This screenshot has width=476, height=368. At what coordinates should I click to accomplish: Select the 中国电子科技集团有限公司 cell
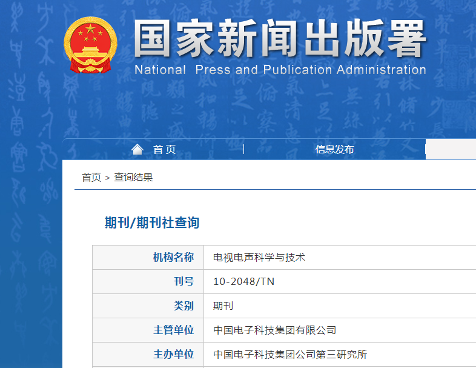click(x=274, y=330)
